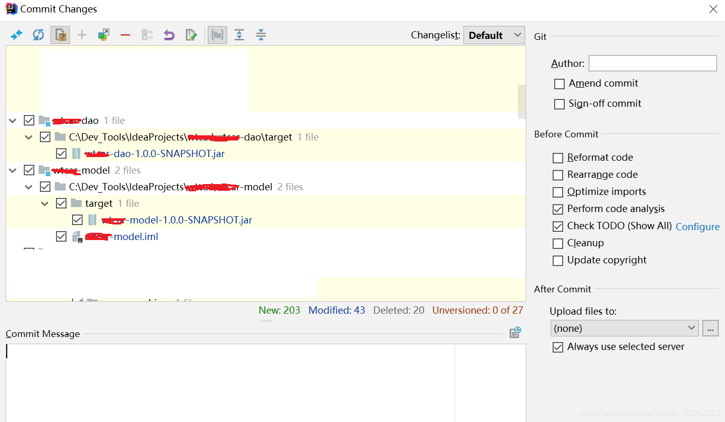This screenshot has width=725, height=422.
Task: Enable the Cleanup checkbox
Action: point(557,244)
